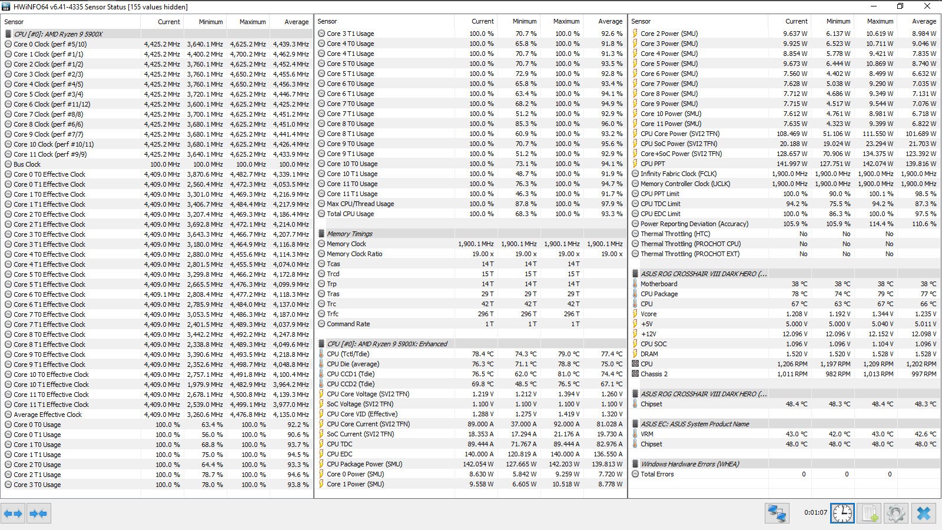
Task: Close sensor status with the blue X button
Action: click(924, 514)
